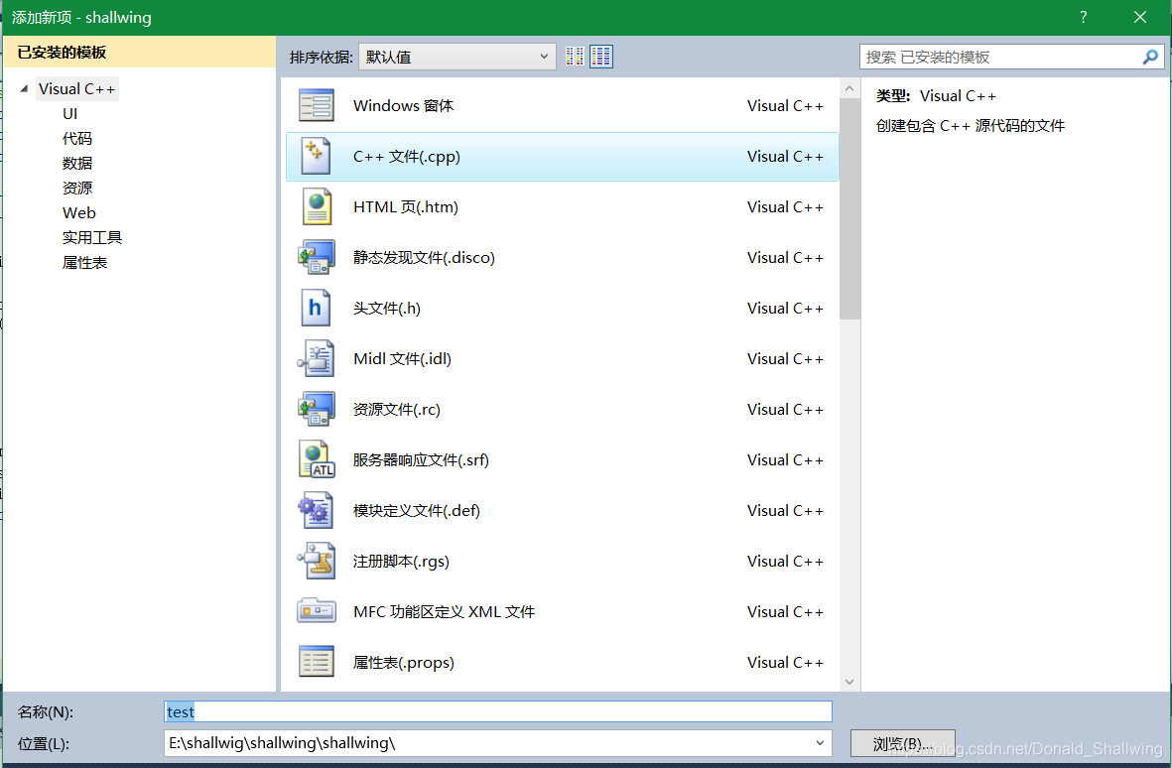This screenshot has height=768, width=1172.
Task: Select the 头文件(.h) row text
Action: 387,308
